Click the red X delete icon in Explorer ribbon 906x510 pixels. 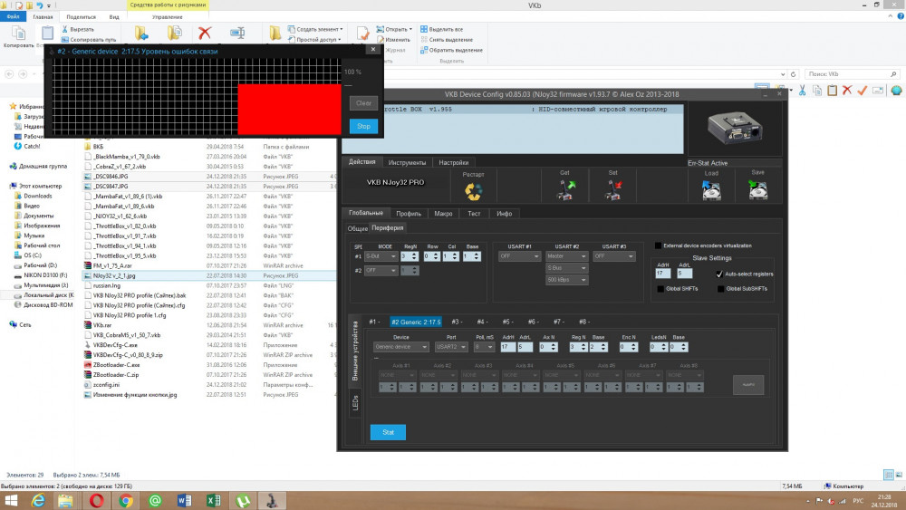coord(205,33)
